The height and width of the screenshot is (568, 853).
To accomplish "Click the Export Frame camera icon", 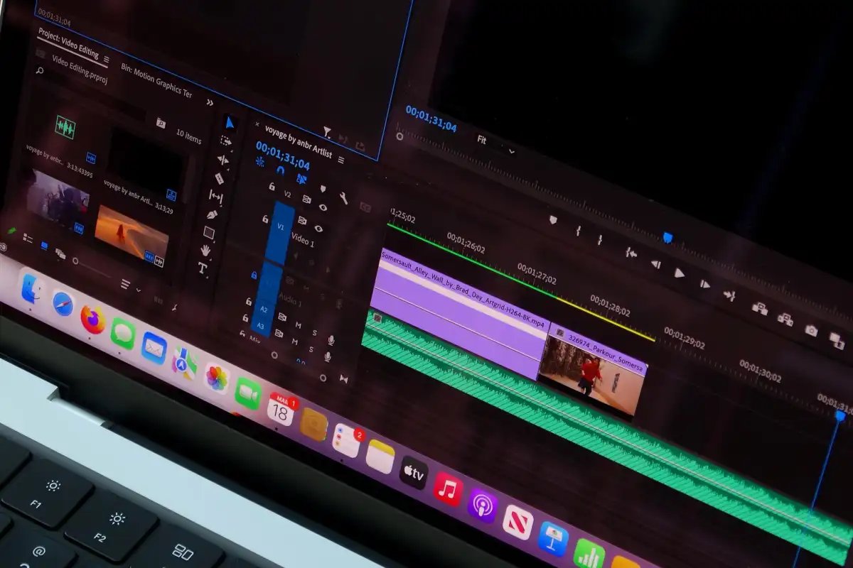I will pos(812,330).
